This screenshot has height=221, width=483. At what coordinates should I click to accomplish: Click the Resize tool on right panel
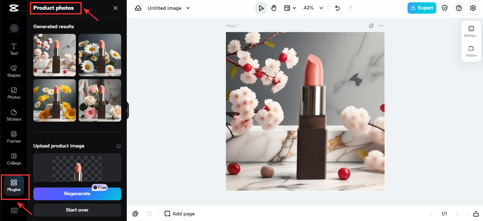[471, 51]
